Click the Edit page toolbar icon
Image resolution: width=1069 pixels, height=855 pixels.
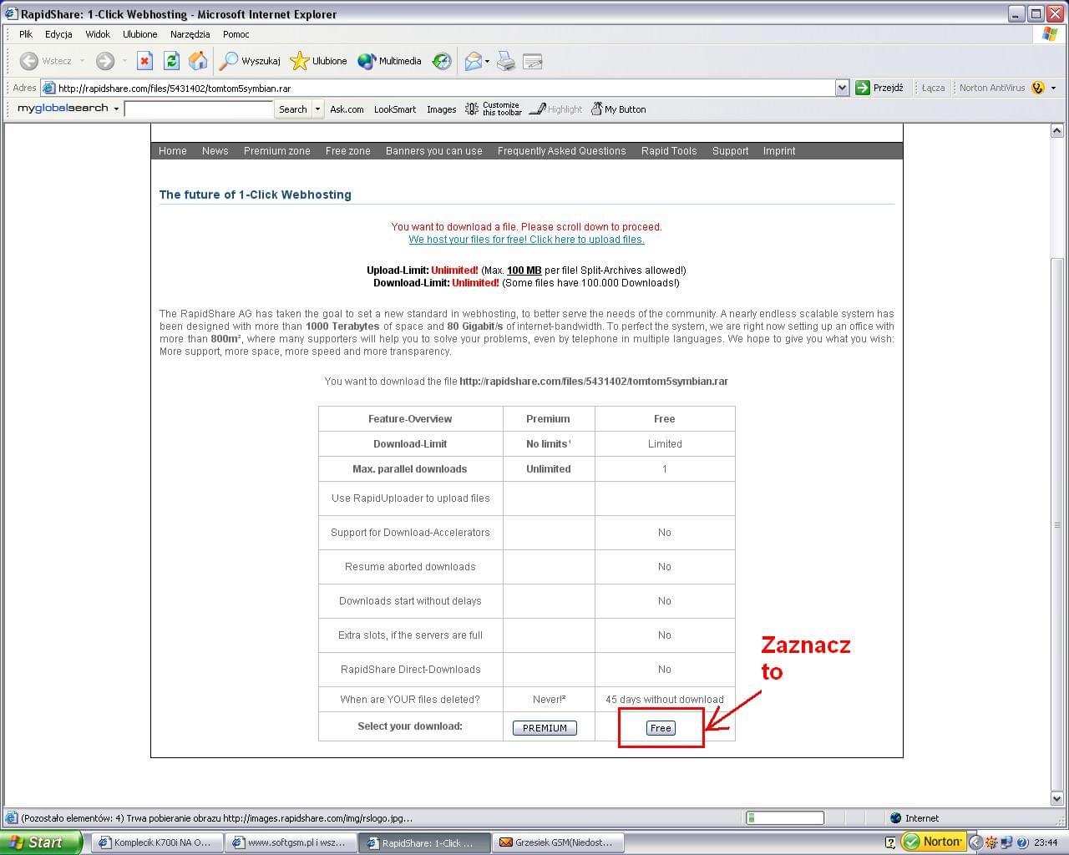(533, 61)
